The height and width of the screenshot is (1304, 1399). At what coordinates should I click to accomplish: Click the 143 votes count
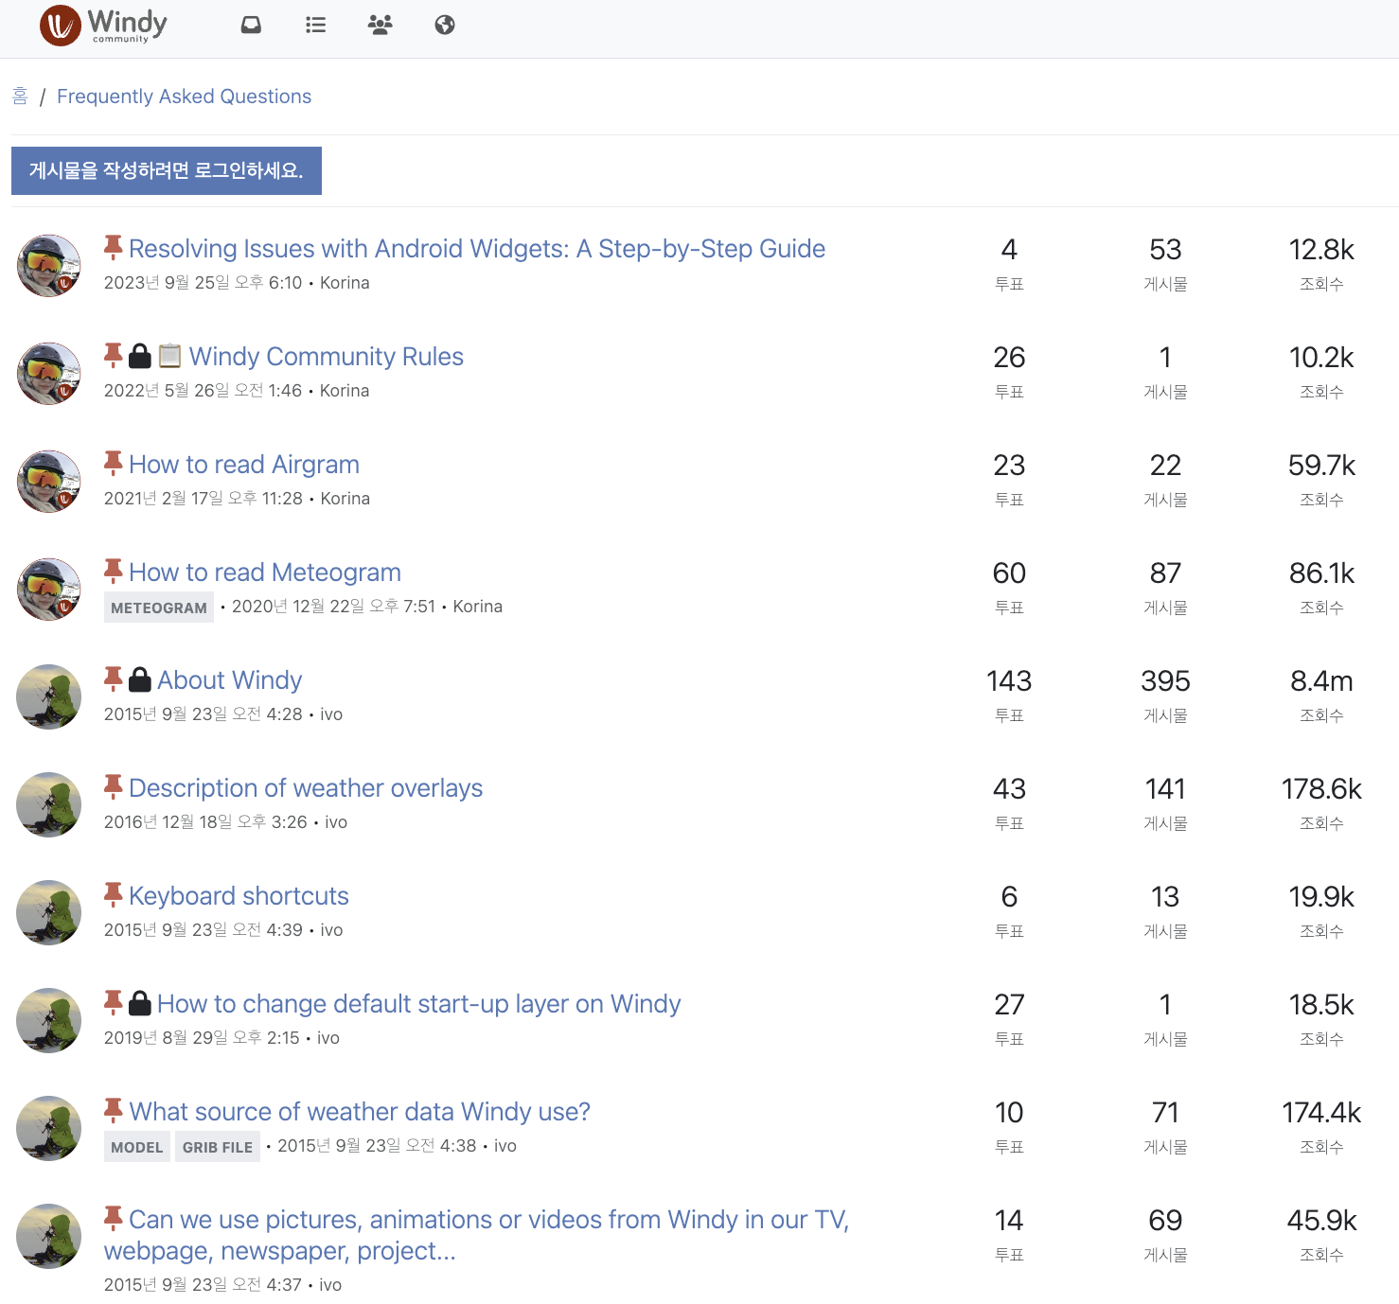click(1009, 681)
